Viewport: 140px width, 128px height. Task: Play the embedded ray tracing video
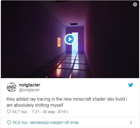point(70,39)
